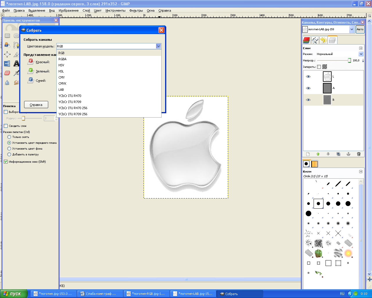
Task: Select the Flip tool
Action: click(x=7, y=64)
